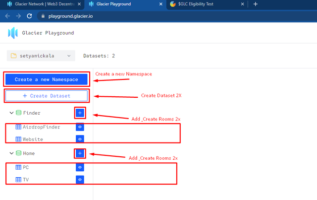Screen dimensions: 317x200
Task: Switch to the Glacier Network browser tab
Action: (41, 4)
